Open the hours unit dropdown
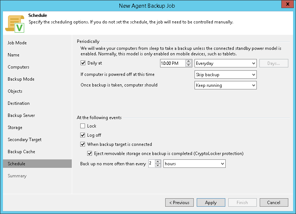The image size is (296, 214). tap(194, 164)
